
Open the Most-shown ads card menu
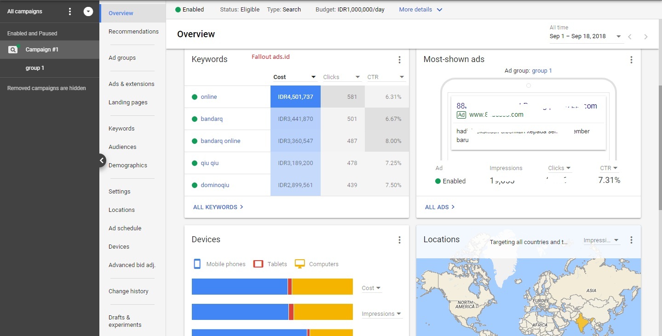point(631,60)
